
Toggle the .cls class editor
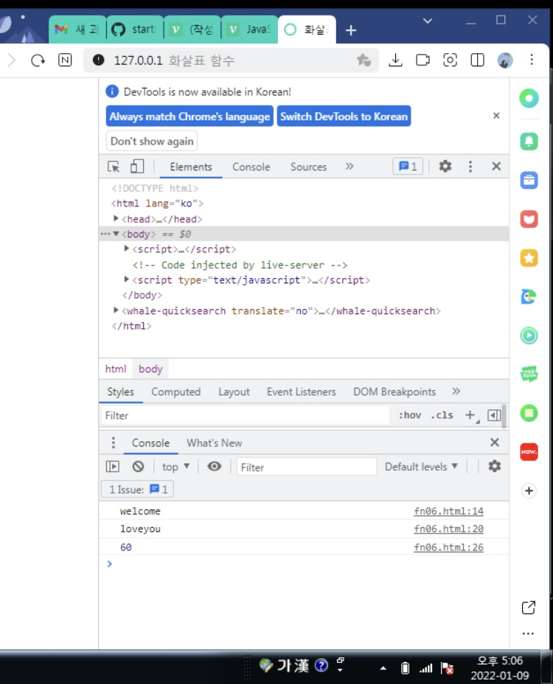point(442,415)
